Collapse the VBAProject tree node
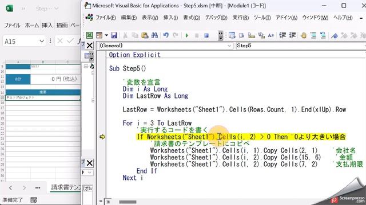Image resolution: width=366 pixels, height=205 pixels. pyautogui.click(x=86, y=67)
